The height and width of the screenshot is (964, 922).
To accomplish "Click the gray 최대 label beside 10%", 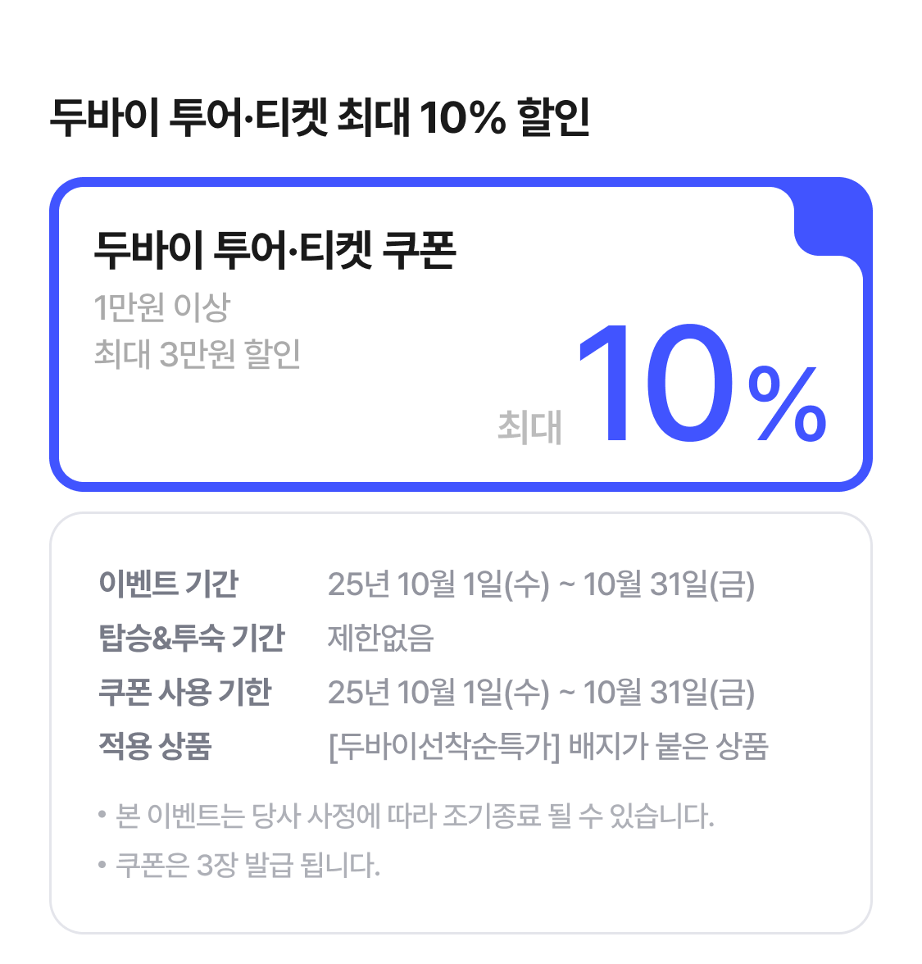I will 529,427.
